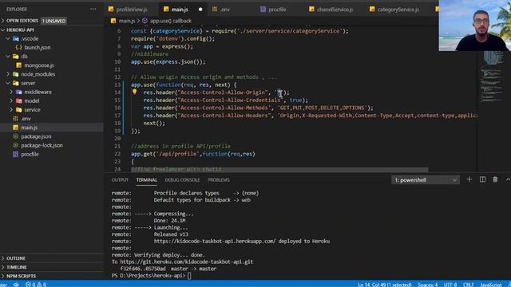The width and height of the screenshot is (511, 287).
Task: Click the errors and warnings status icon
Action: click(x=36, y=285)
